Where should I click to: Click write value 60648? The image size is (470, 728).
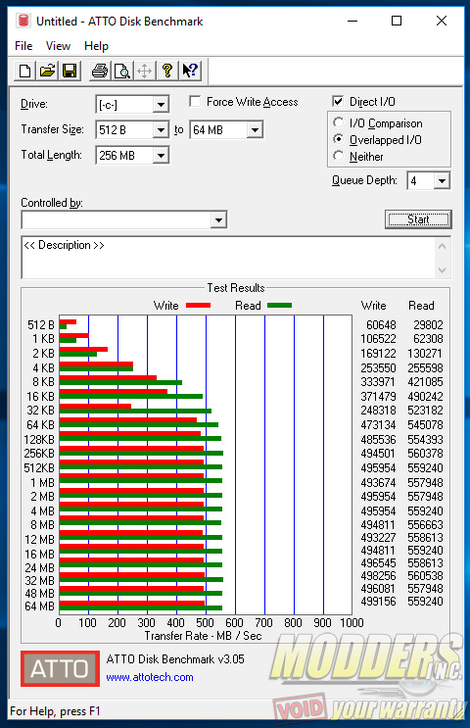click(x=381, y=325)
